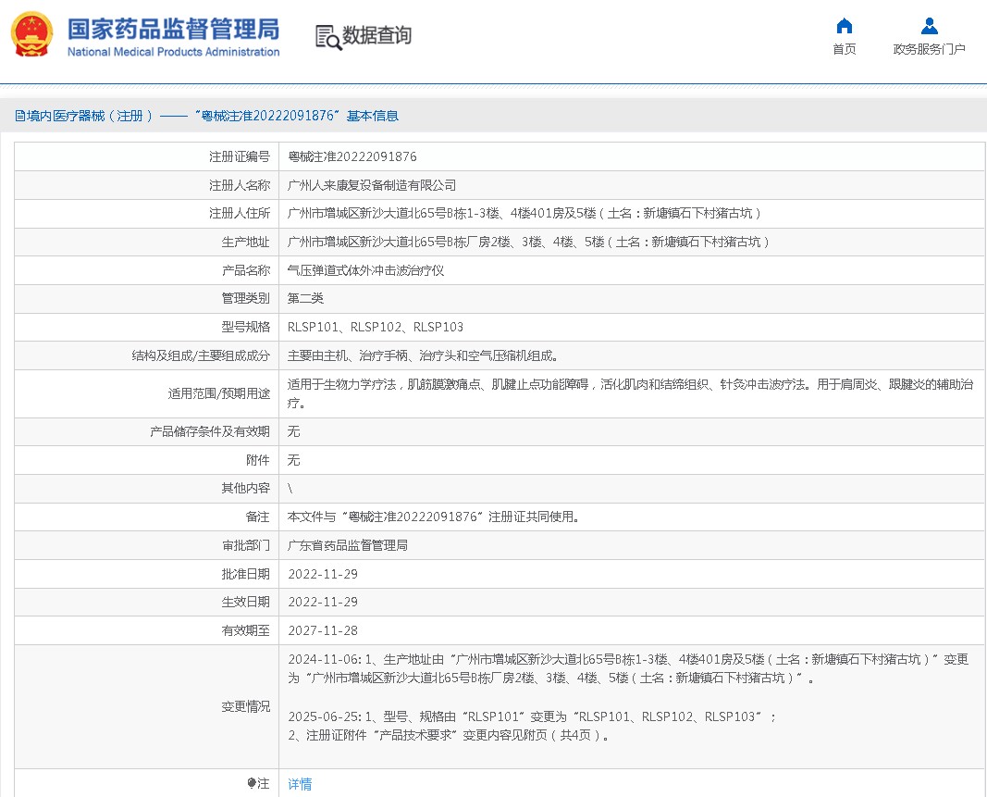Image resolution: width=987 pixels, height=797 pixels.
Task: Click the expiry date 2027-11-28
Action: [323, 630]
